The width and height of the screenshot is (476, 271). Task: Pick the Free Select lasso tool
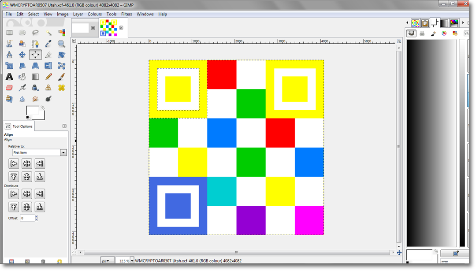pos(35,33)
